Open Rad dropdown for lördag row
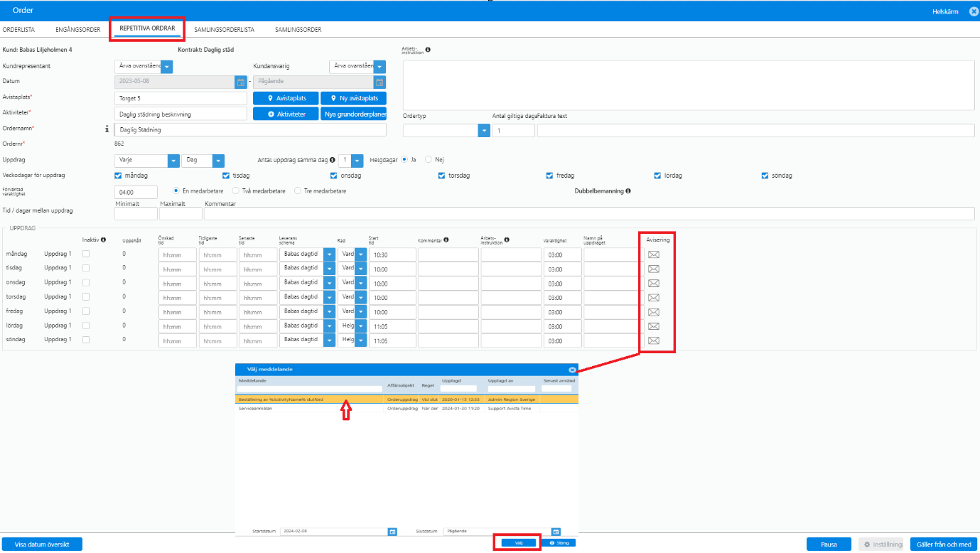 point(360,326)
